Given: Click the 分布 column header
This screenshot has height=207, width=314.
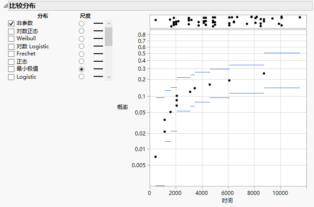Looking at the screenshot, I should (43, 16).
